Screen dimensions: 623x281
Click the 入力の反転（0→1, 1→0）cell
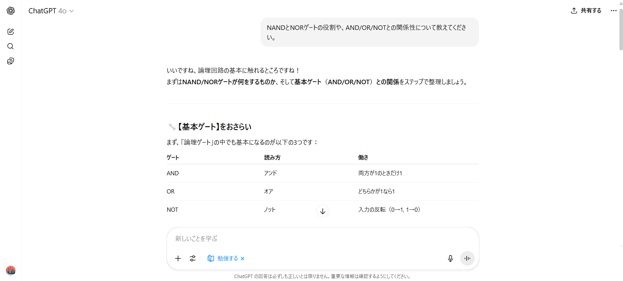click(389, 209)
